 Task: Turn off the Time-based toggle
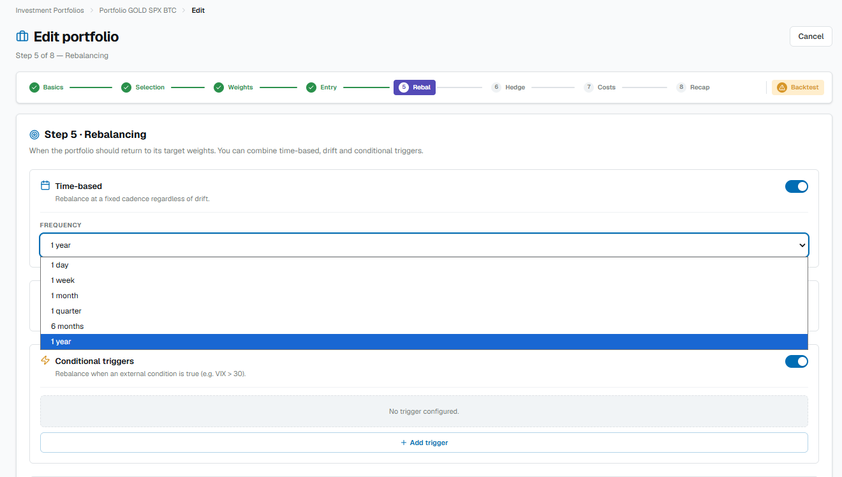click(797, 186)
